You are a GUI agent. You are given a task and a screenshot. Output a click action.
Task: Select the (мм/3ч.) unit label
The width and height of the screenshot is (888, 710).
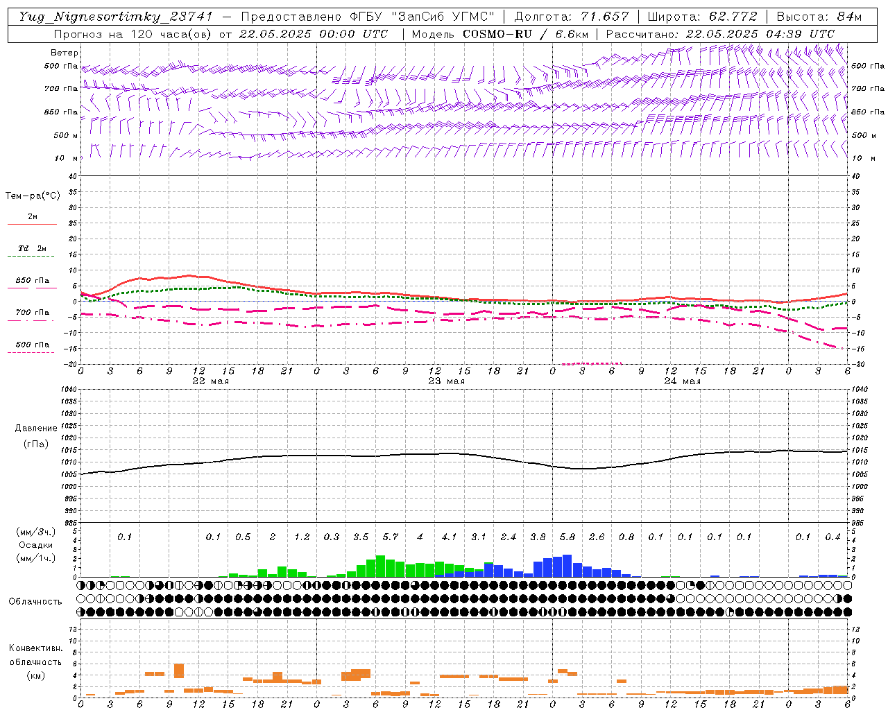pos(35,532)
